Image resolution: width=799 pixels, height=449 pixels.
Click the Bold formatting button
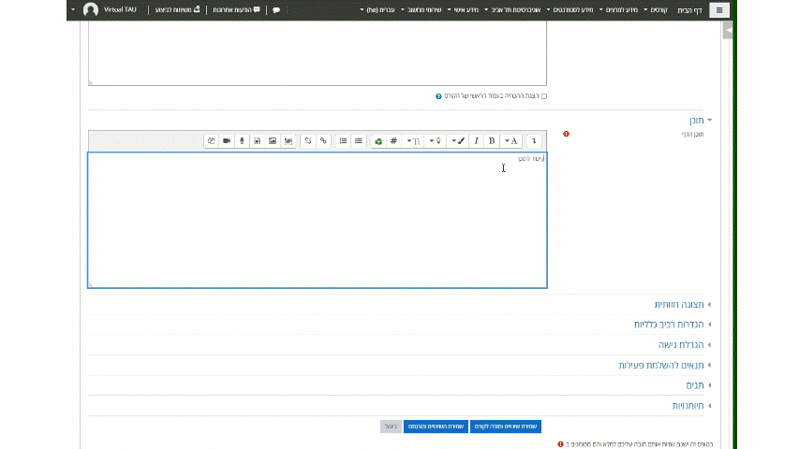coord(492,141)
